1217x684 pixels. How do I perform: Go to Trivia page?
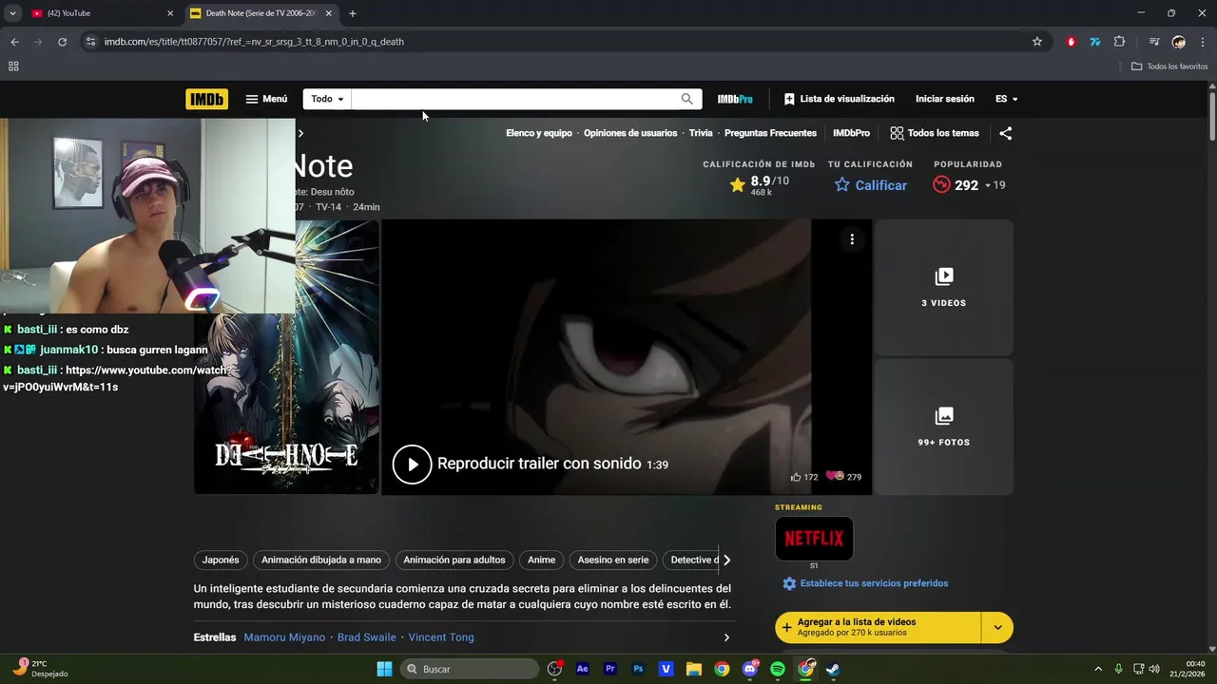(701, 133)
